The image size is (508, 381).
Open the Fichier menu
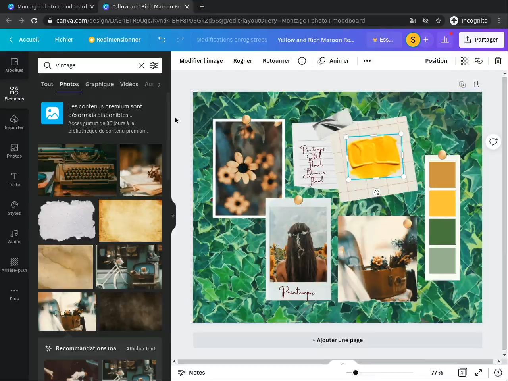click(64, 40)
